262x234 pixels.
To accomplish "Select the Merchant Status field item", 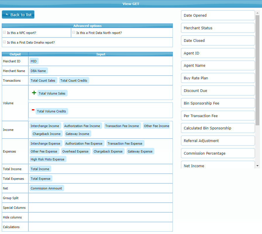I will [x=218, y=28].
